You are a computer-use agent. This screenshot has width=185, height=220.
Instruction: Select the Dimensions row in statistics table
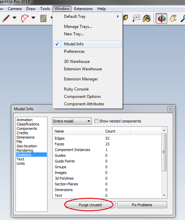107,190
